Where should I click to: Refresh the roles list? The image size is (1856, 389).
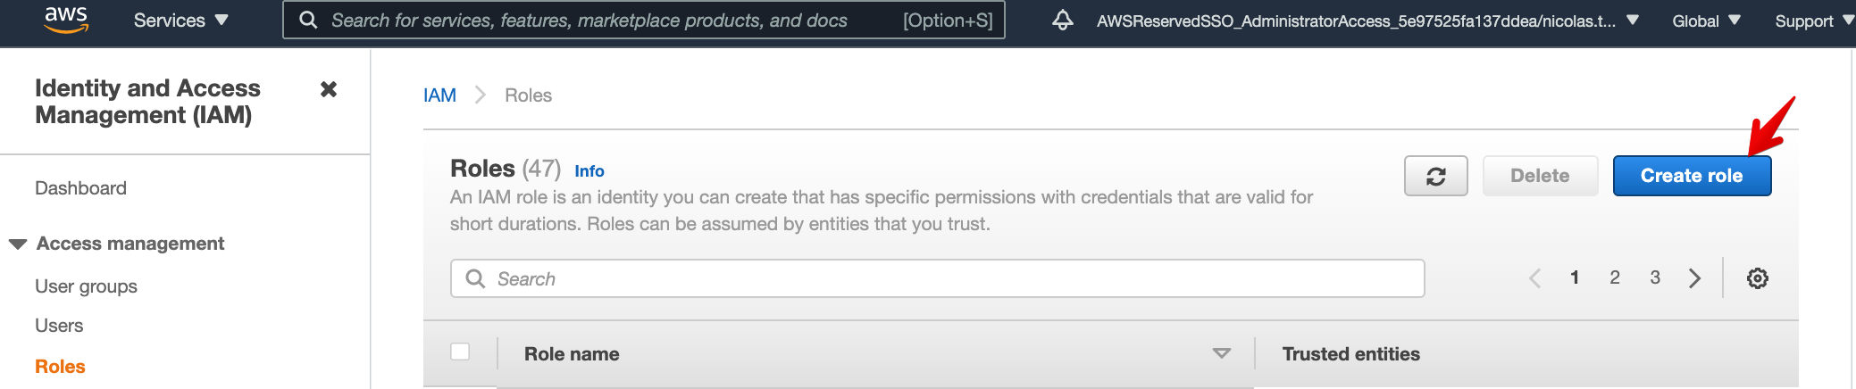pyautogui.click(x=1435, y=176)
